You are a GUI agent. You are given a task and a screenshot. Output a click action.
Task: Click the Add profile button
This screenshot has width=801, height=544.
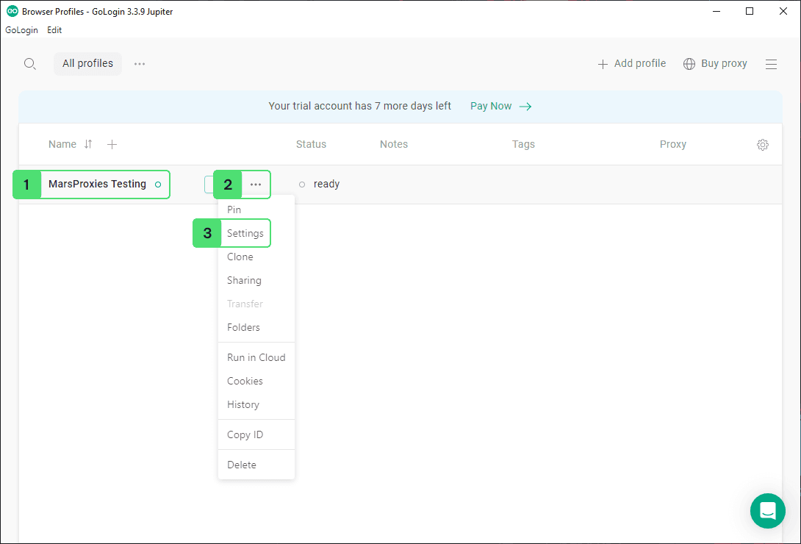click(632, 64)
